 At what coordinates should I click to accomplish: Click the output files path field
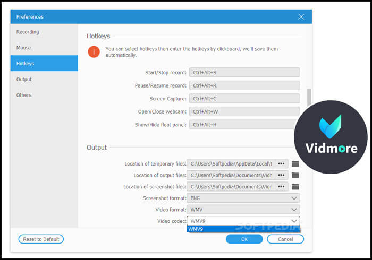coord(231,175)
